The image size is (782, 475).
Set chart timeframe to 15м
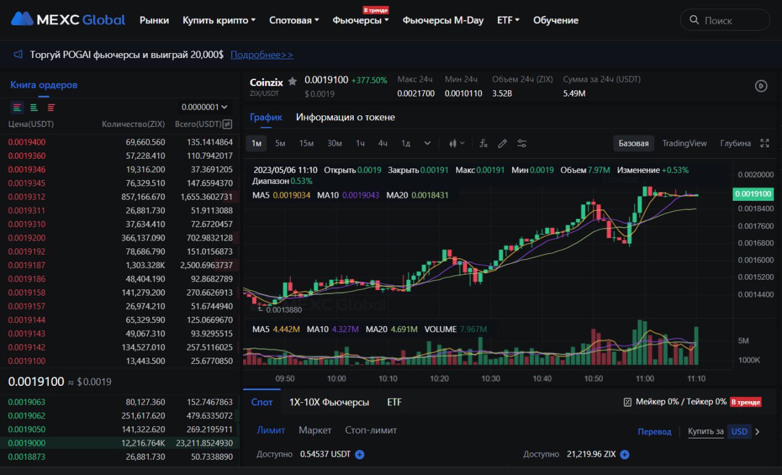pyautogui.click(x=306, y=143)
